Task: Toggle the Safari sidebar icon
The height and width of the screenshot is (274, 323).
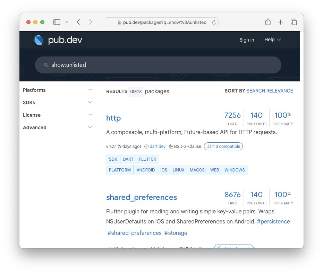Action: click(57, 22)
